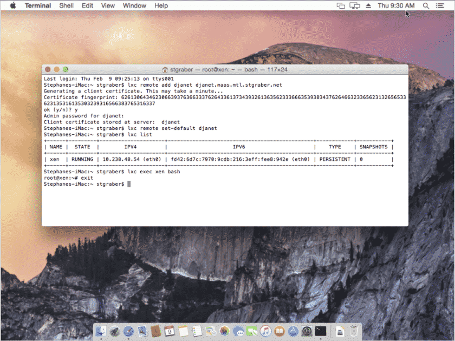
Task: Open Finder from the Dock
Action: (x=101, y=331)
